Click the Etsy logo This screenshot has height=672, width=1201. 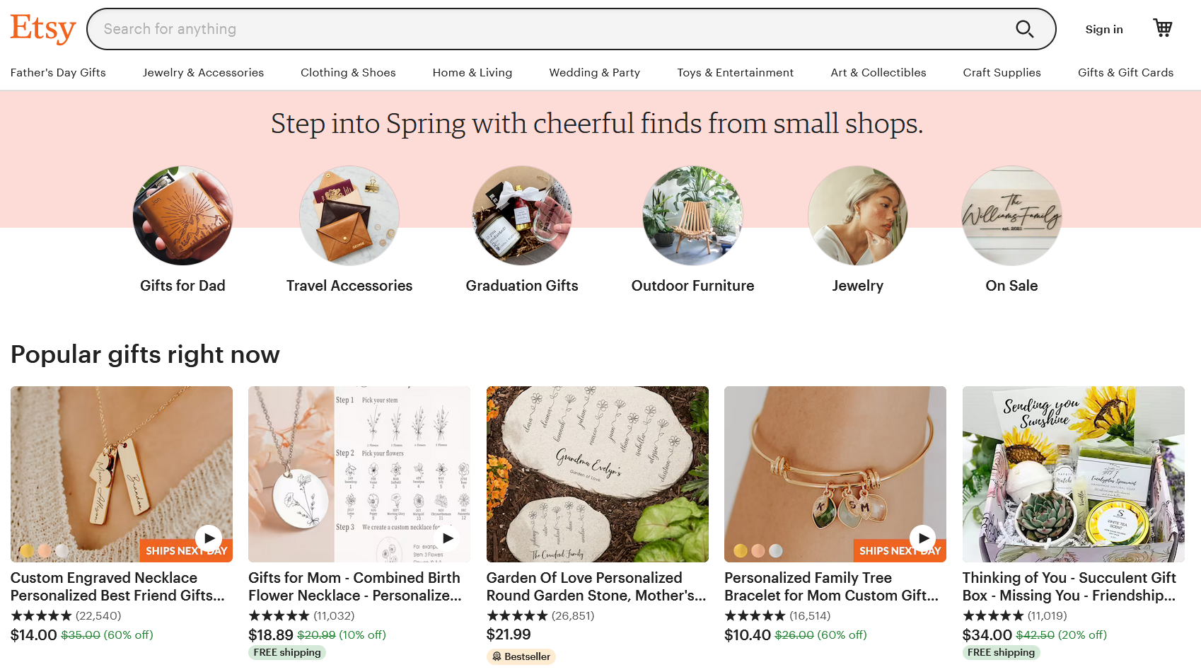[x=42, y=28]
